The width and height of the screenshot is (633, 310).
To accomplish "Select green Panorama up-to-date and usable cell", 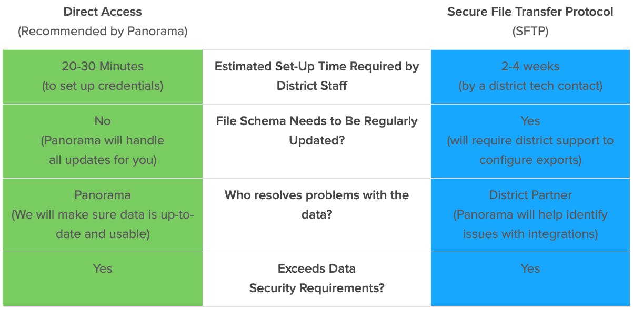I will click(103, 215).
